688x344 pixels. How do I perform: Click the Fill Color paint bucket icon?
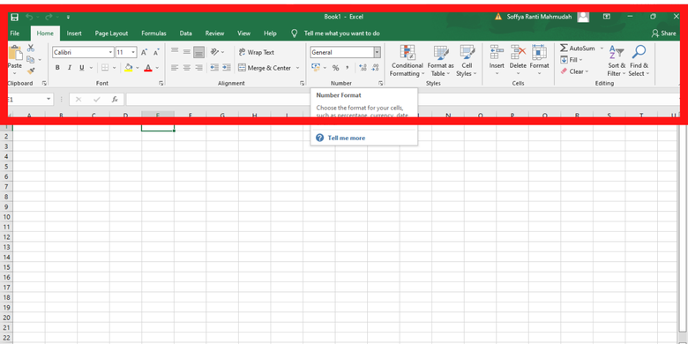click(128, 68)
